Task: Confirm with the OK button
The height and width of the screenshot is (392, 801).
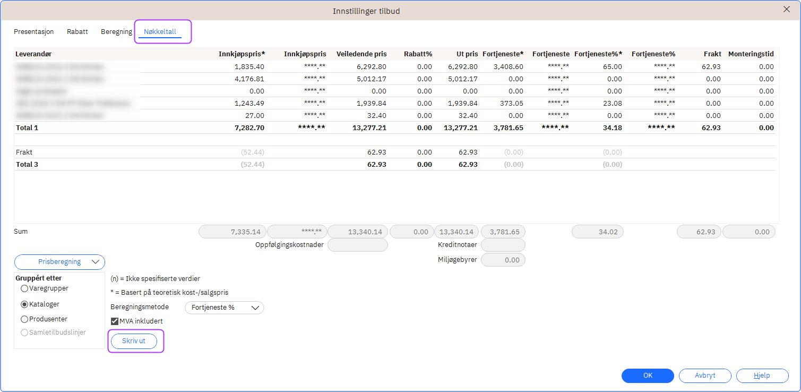Action: [648, 376]
